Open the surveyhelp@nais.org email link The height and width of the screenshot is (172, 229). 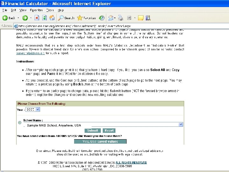(x=31, y=53)
